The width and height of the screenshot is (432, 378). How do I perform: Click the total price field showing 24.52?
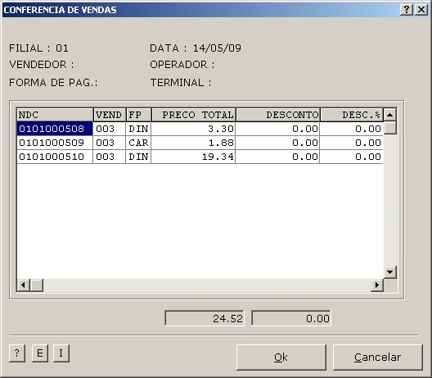tap(205, 318)
